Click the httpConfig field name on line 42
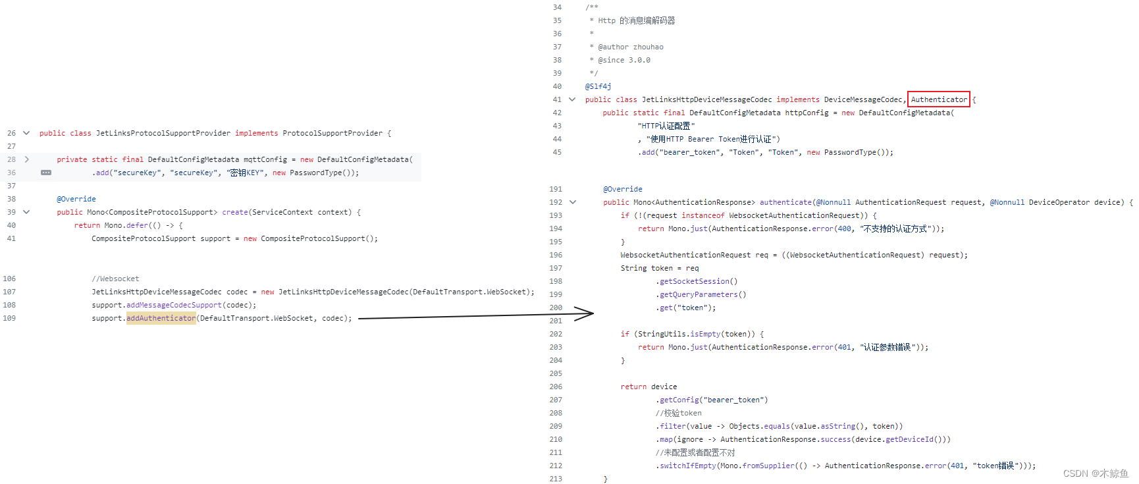 [x=807, y=113]
